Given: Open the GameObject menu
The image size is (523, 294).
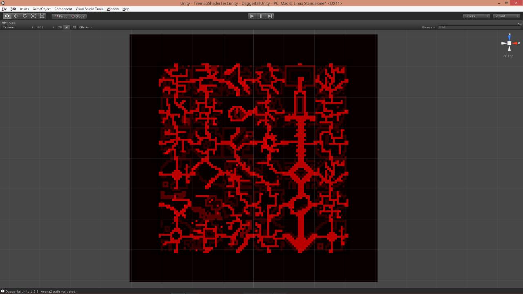Looking at the screenshot, I should (42, 9).
